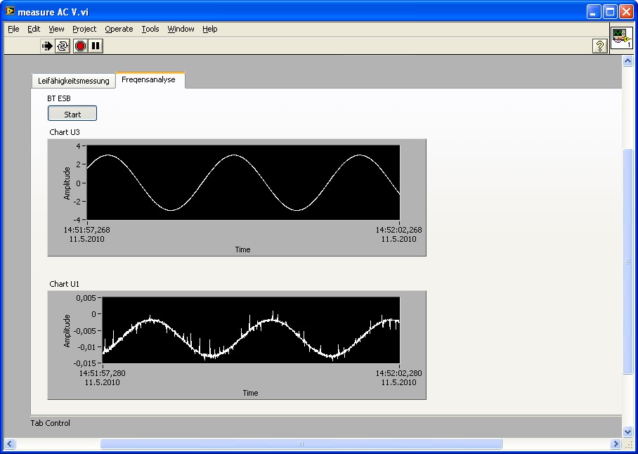Click the vertical scrollbar up arrow

pos(628,61)
